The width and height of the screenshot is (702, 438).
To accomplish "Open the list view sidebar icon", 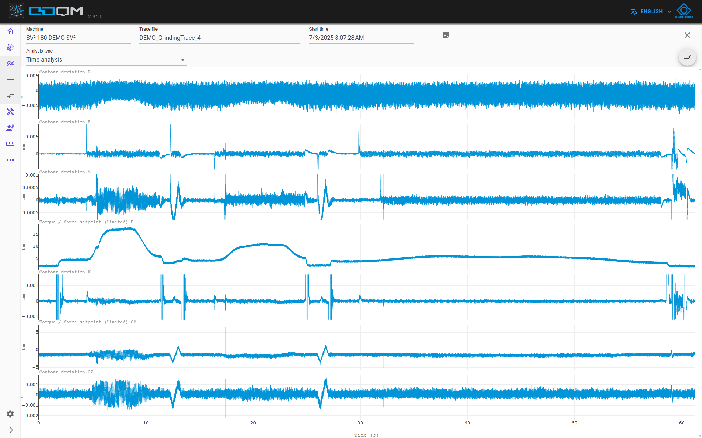I will 10,80.
